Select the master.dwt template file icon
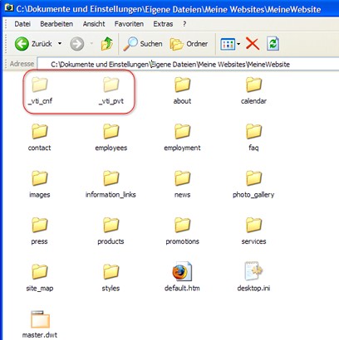Screen dimensions: 339x340 pos(40,319)
